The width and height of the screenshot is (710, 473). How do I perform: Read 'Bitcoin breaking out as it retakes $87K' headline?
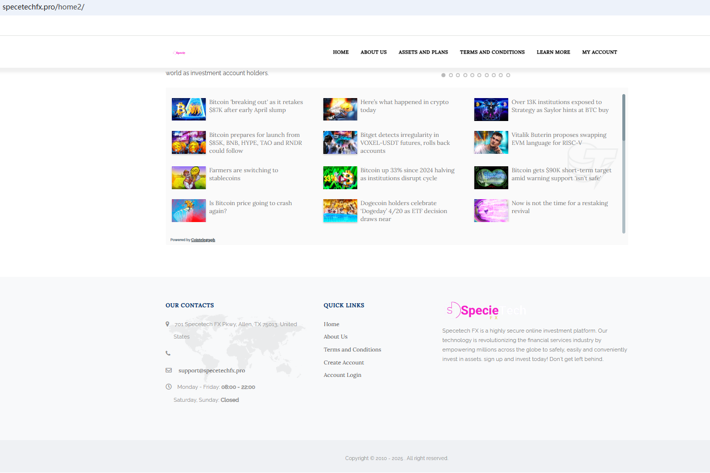[x=256, y=106]
